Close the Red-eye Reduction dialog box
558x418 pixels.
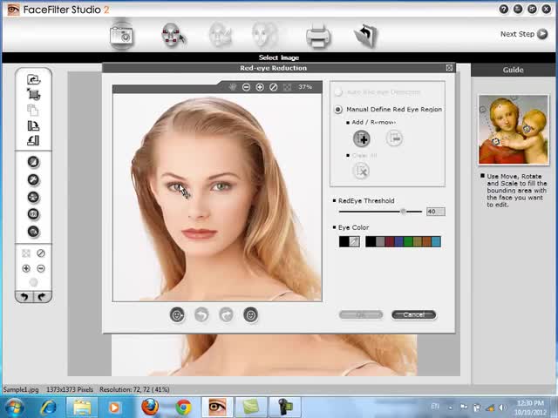449,68
